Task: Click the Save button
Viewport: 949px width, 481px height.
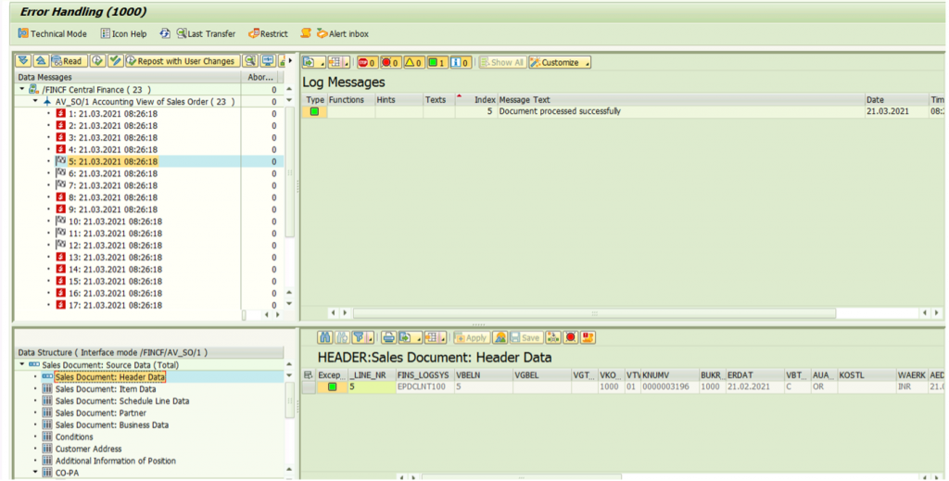Action: click(x=525, y=337)
